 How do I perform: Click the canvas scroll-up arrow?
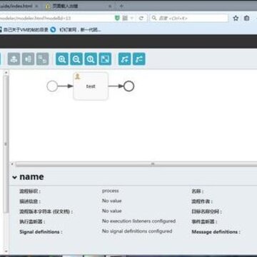6,72
